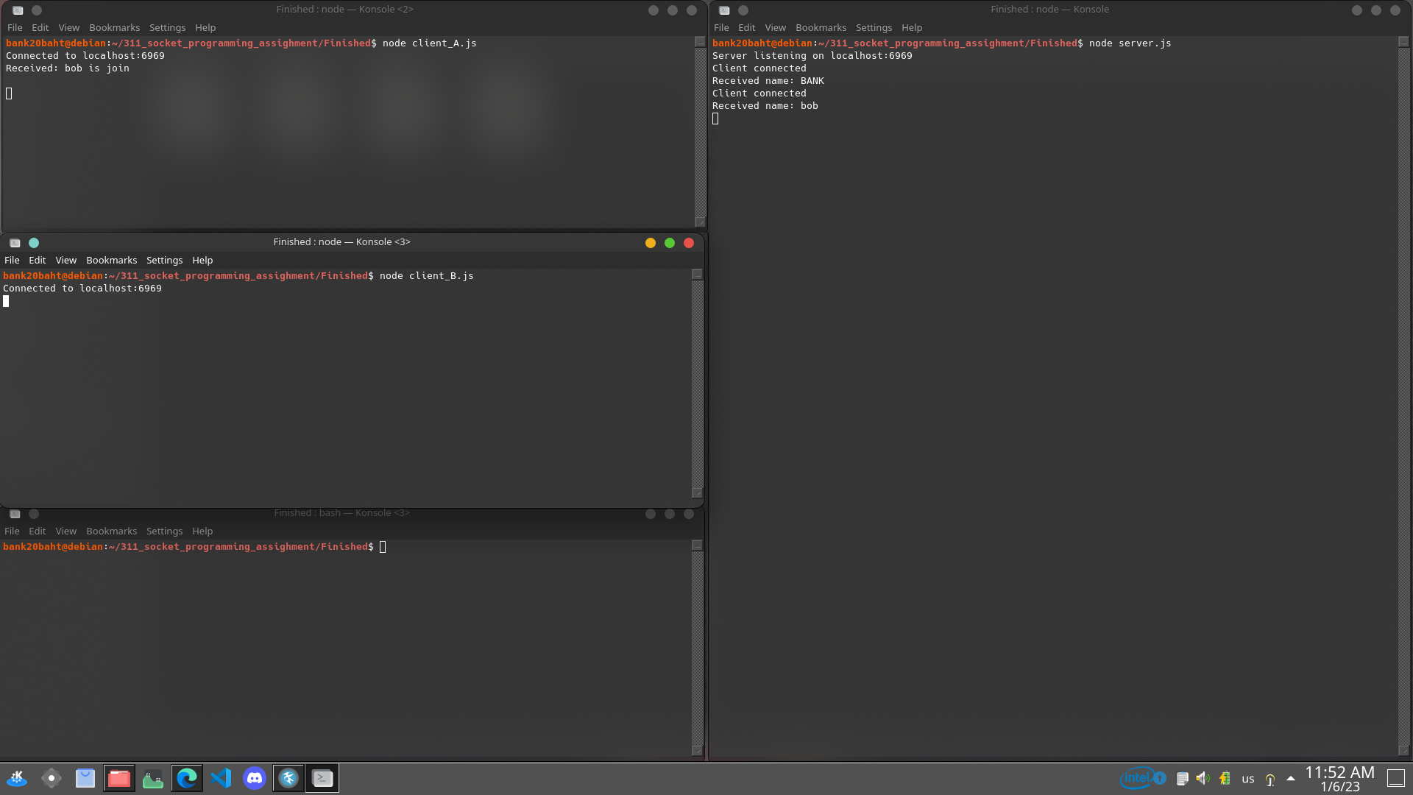Launch the light blue file manager icon
This screenshot has width=1413, height=795.
pyautogui.click(x=85, y=778)
